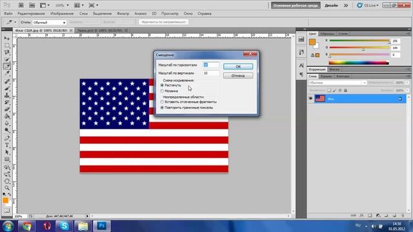Select the Rectangular Marquee tool
Image resolution: width=413 pixels, height=232 pixels.
point(7,45)
